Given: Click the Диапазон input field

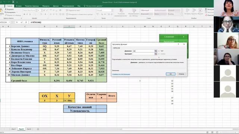Looking at the screenshot, I should [143, 51].
